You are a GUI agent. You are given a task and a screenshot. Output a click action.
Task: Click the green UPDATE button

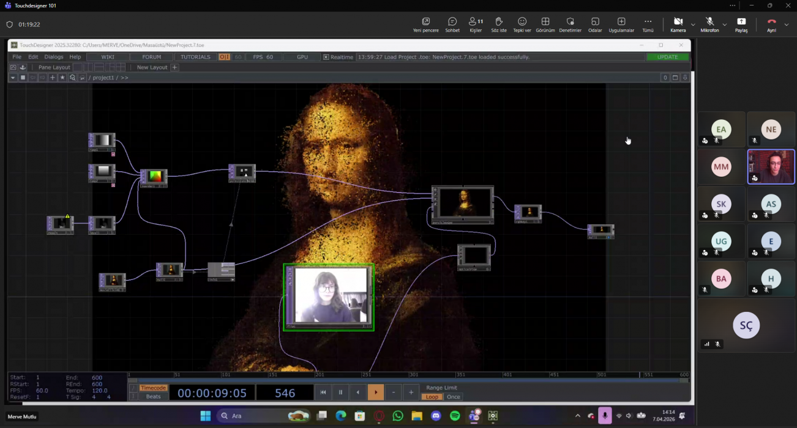667,57
